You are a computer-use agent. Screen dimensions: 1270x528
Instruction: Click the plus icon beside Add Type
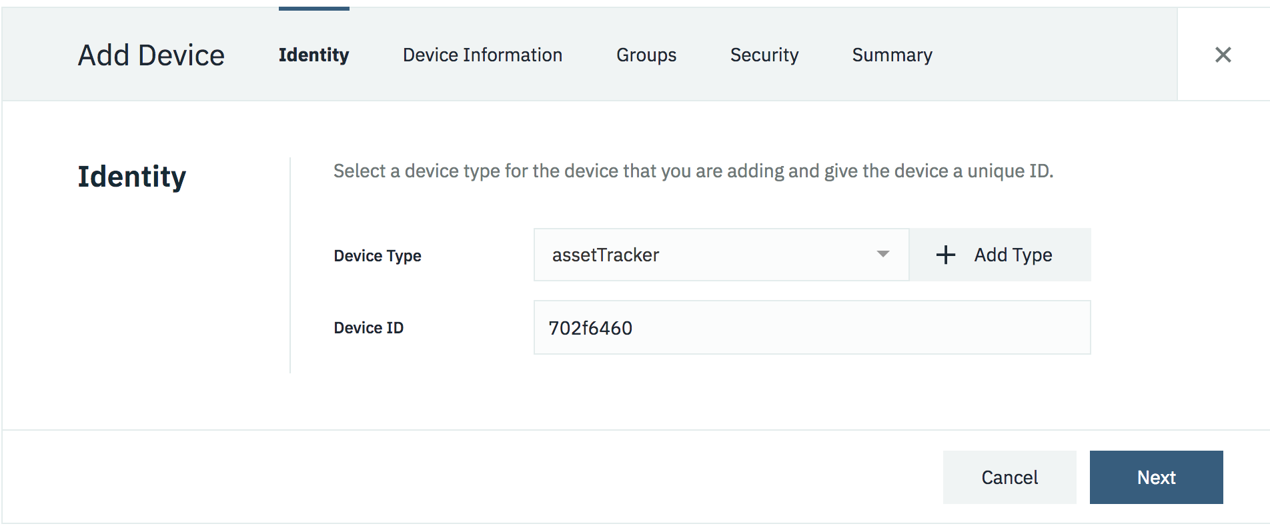(945, 255)
